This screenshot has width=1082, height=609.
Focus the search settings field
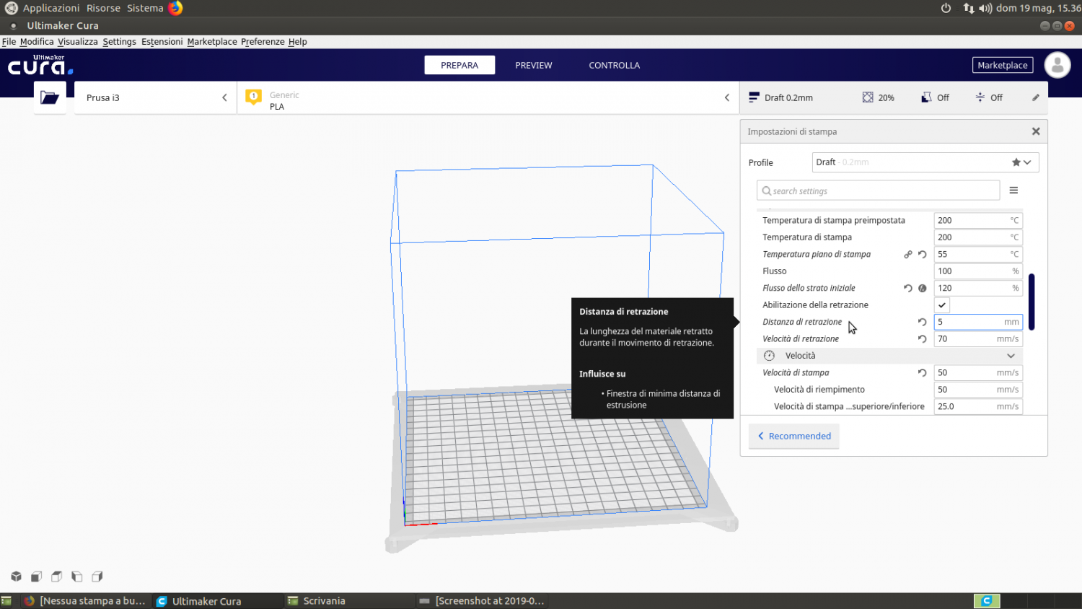(x=878, y=190)
